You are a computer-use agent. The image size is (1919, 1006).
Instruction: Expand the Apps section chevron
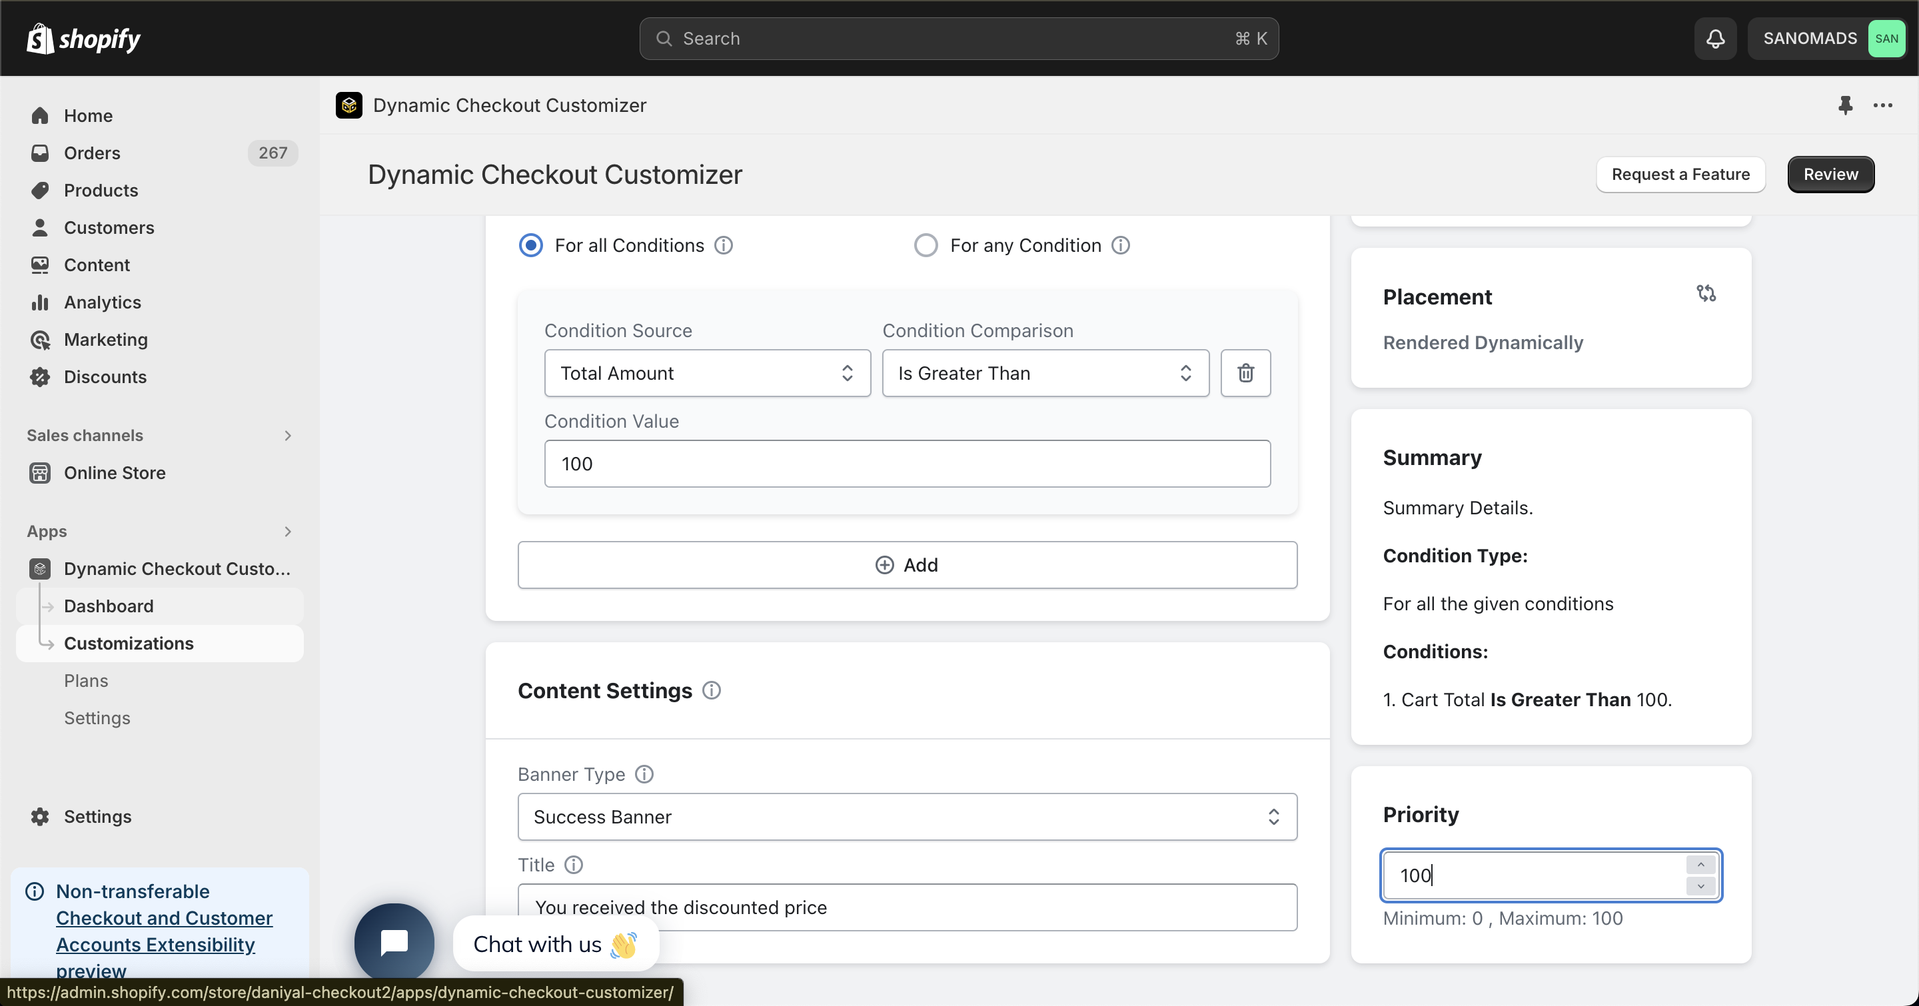(288, 531)
